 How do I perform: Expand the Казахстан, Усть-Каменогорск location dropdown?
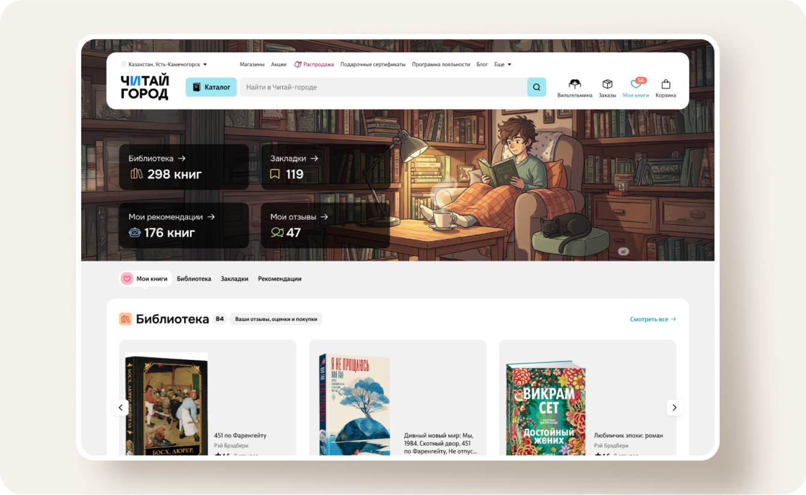tap(164, 64)
